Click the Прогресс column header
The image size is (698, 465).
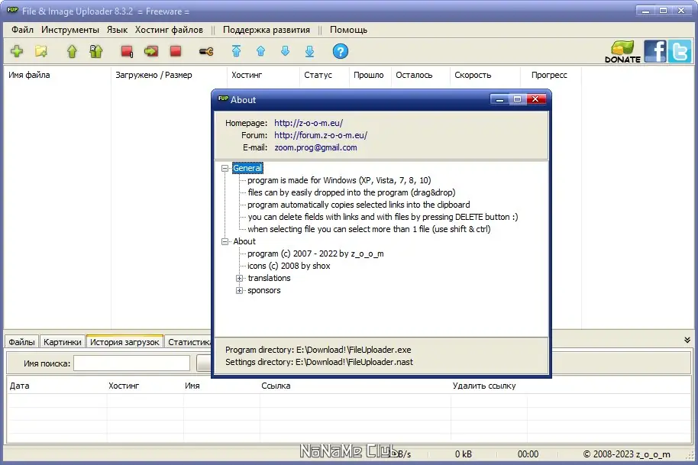click(551, 75)
